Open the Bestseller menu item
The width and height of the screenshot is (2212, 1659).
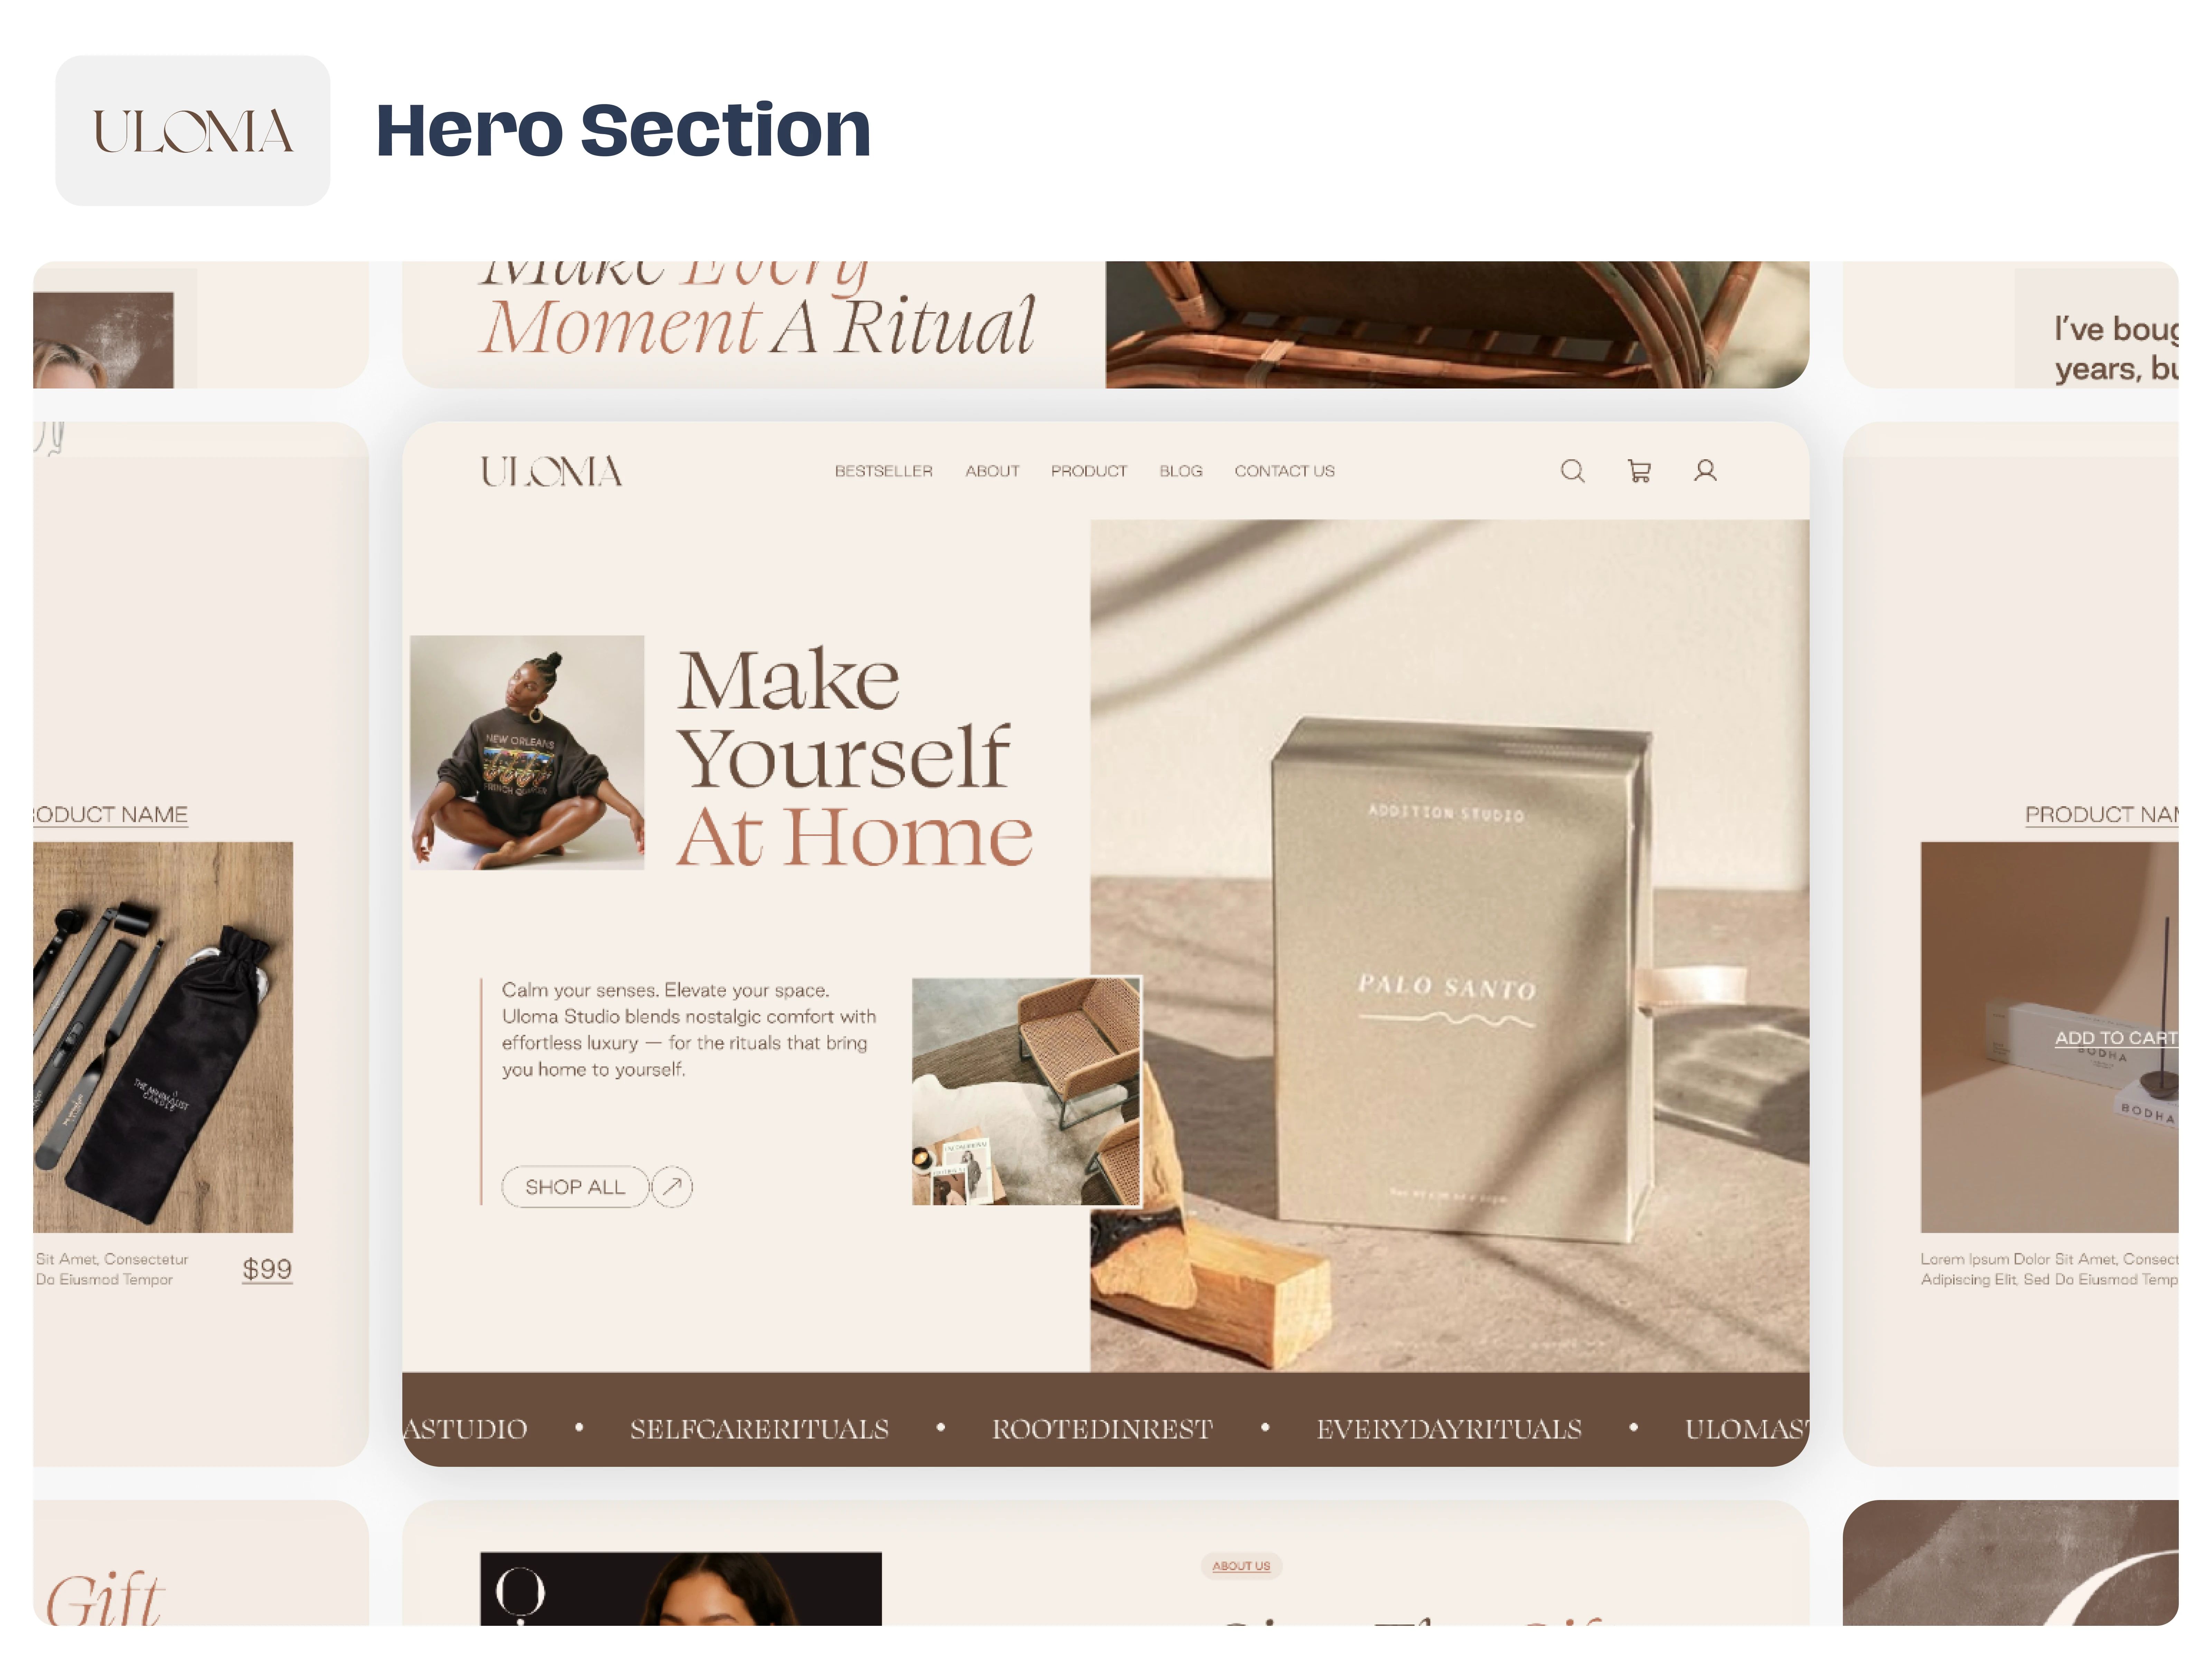click(883, 471)
